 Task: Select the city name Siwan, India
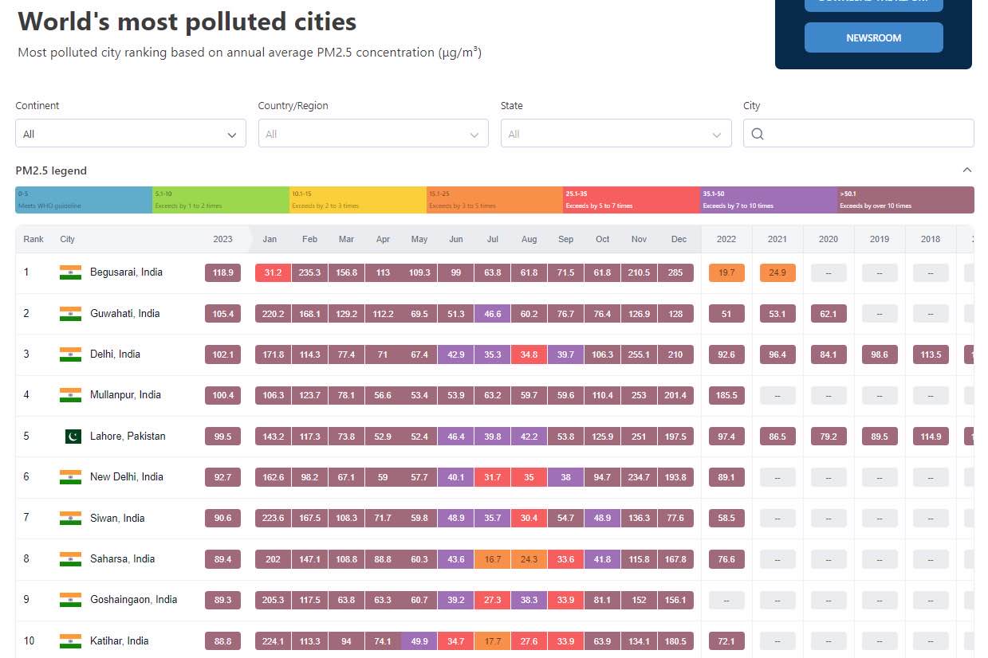coord(117,518)
